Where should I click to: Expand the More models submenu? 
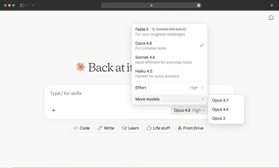click(169, 99)
